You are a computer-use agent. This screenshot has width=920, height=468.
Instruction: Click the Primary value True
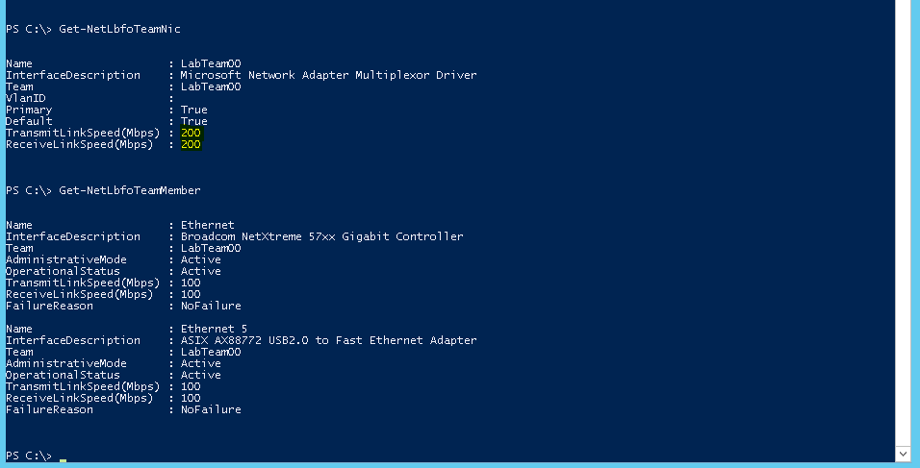pyautogui.click(x=193, y=110)
